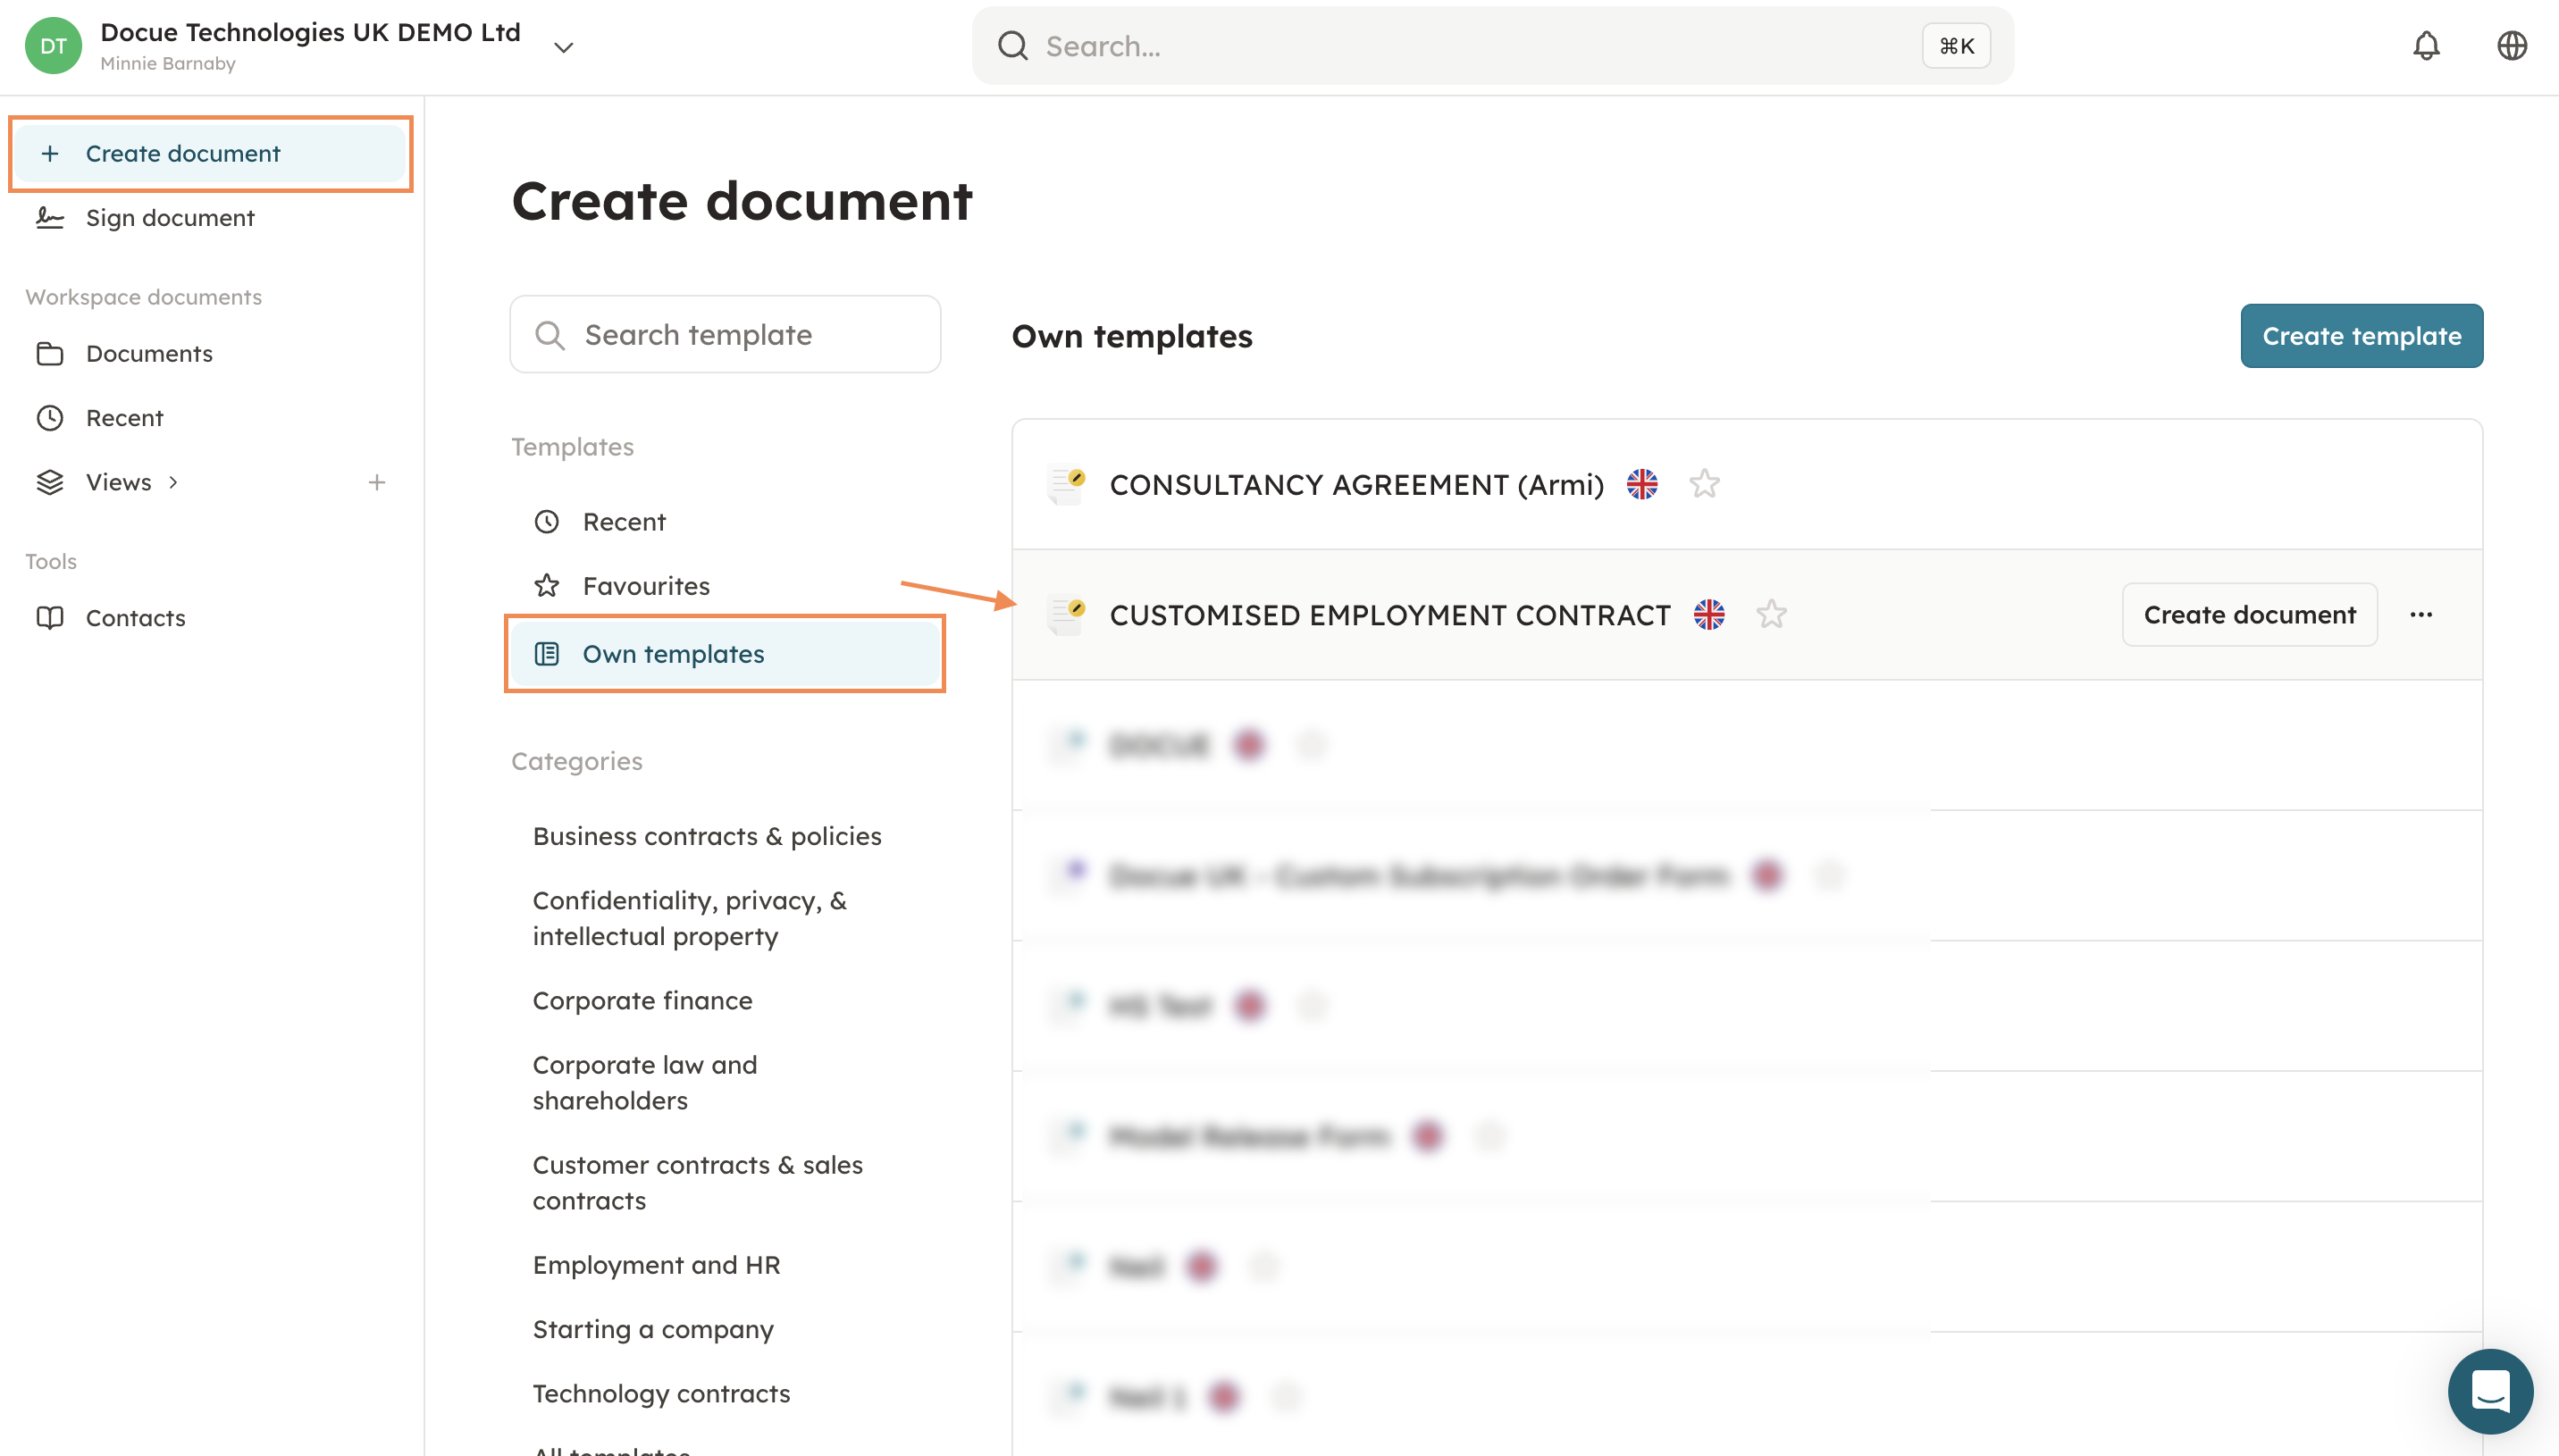
Task: Open the language globe icon
Action: coord(2511,46)
